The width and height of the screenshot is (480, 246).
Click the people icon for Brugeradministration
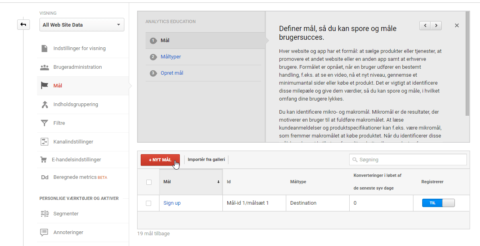[45, 67]
